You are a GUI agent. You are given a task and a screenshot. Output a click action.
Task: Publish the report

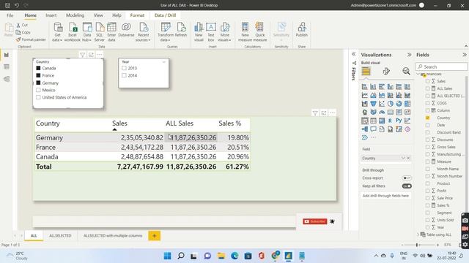click(x=301, y=30)
